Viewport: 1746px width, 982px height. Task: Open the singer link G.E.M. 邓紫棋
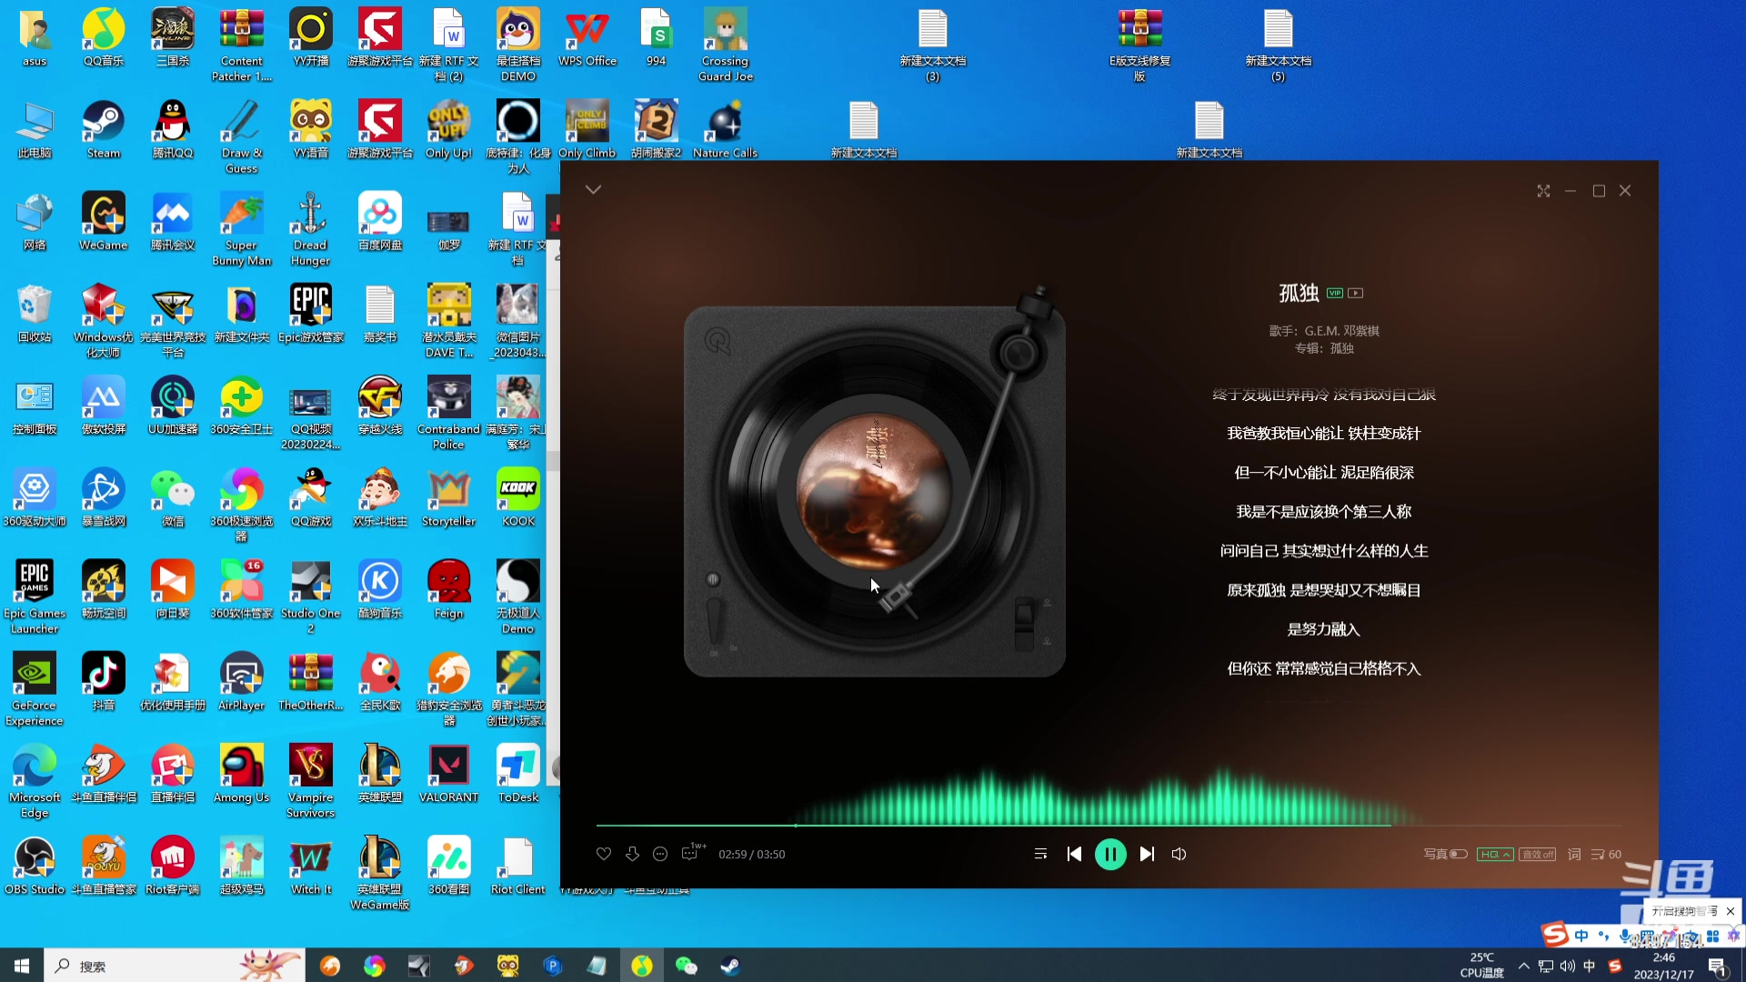pyautogui.click(x=1342, y=331)
